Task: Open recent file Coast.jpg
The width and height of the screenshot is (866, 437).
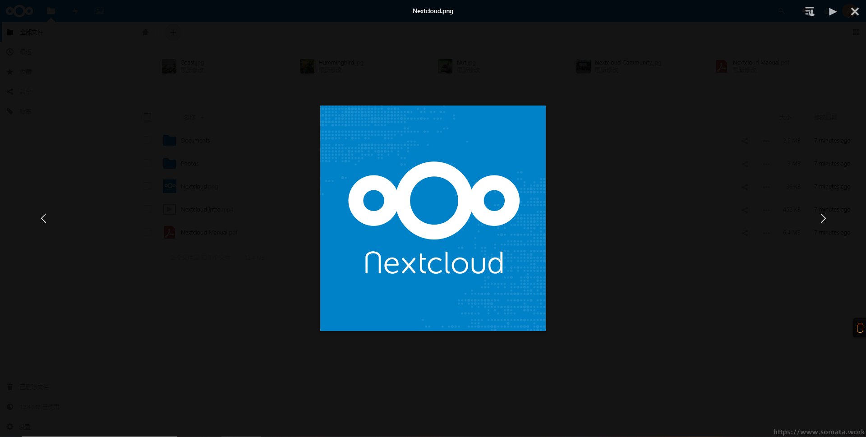Action: (183, 66)
